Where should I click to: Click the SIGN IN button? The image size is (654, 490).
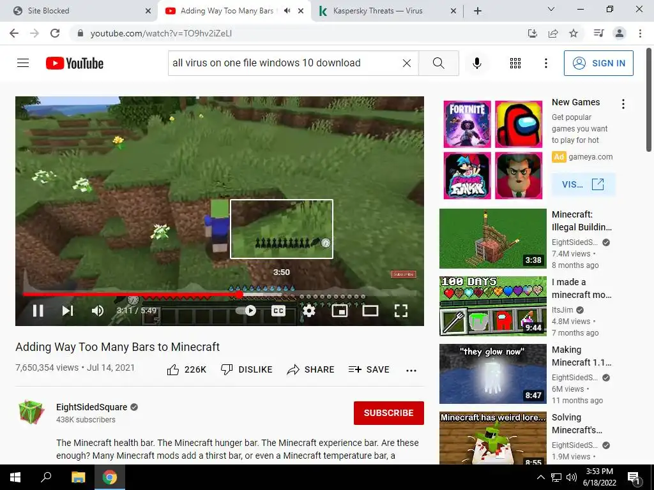[x=598, y=63]
